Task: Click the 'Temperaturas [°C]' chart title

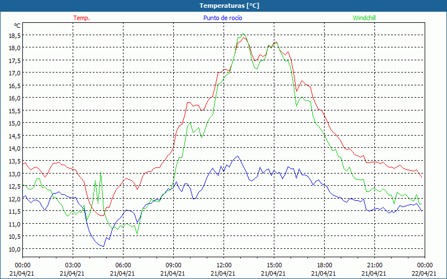Action: point(229,6)
